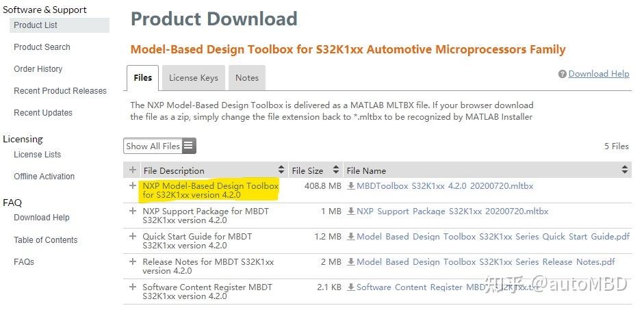Viewport: 644px width, 310px height.
Task: Click the 1.2 MB file size cell
Action: [x=328, y=237]
